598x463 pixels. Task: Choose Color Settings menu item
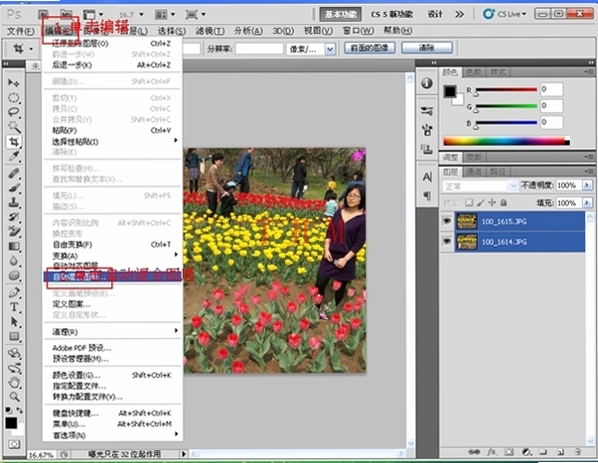pos(113,375)
